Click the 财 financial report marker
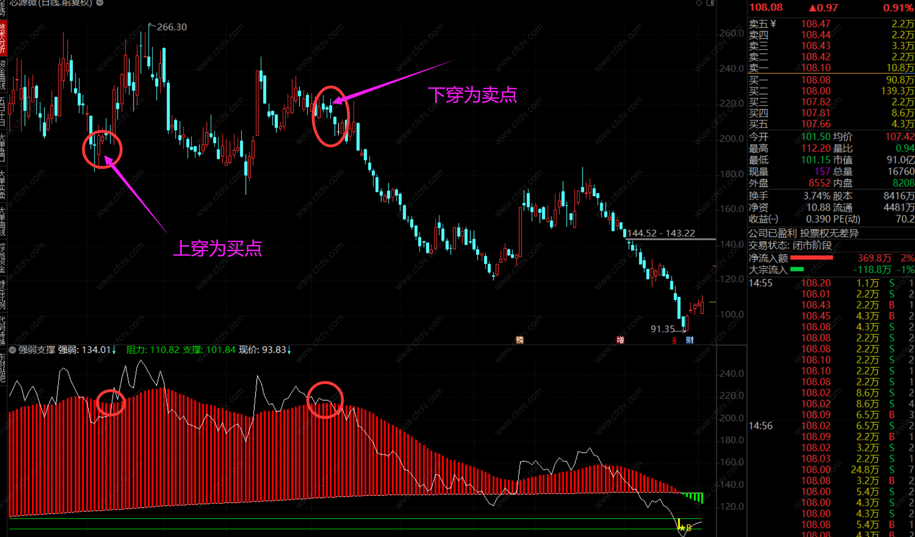 (x=690, y=340)
